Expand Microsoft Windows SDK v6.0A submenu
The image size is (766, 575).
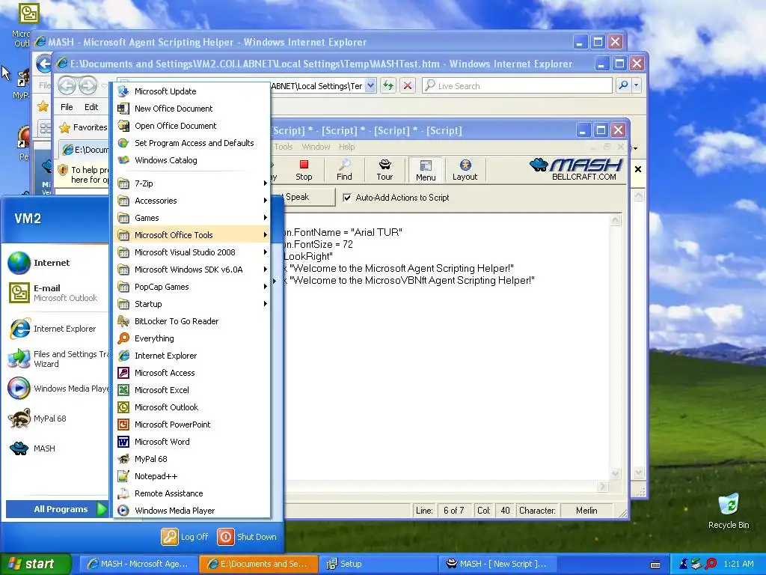tap(192, 270)
